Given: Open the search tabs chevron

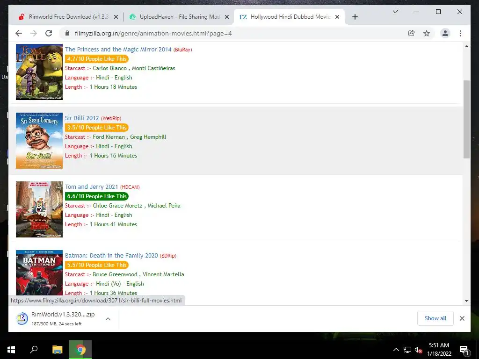Looking at the screenshot, I should click(x=395, y=12).
